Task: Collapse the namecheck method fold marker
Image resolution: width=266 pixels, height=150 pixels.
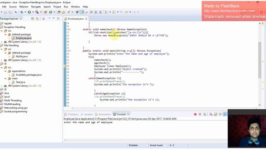Action: (x=70, y=30)
